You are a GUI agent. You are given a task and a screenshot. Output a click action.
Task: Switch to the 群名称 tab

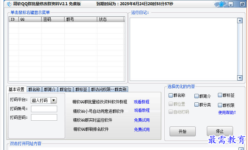[x=34, y=89]
